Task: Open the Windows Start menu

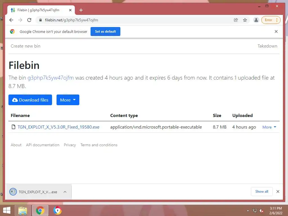Action: tap(7, 210)
